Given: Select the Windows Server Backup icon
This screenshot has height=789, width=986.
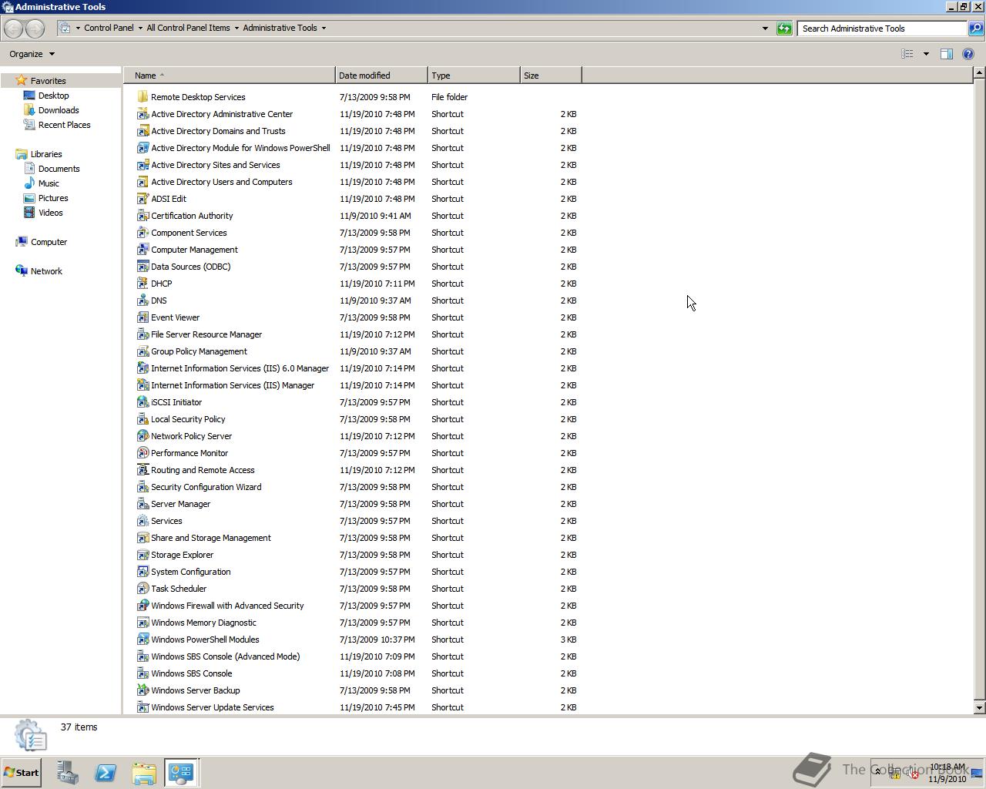Looking at the screenshot, I should (143, 690).
